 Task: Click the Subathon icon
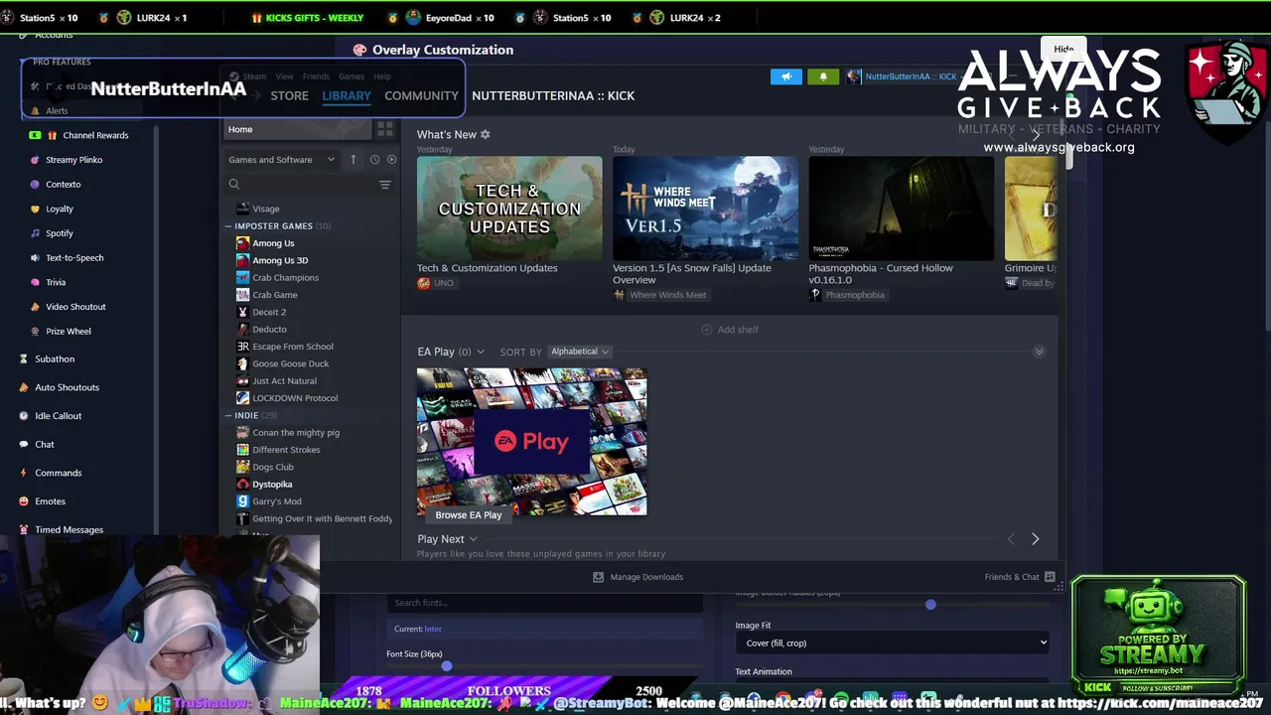pos(24,358)
